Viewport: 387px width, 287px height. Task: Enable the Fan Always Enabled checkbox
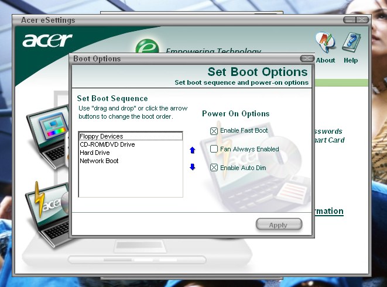tap(214, 149)
